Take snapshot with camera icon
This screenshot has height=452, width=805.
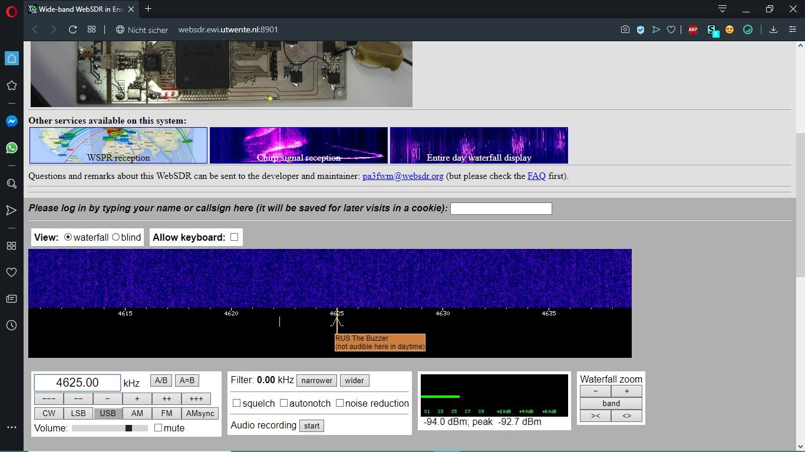pyautogui.click(x=625, y=29)
